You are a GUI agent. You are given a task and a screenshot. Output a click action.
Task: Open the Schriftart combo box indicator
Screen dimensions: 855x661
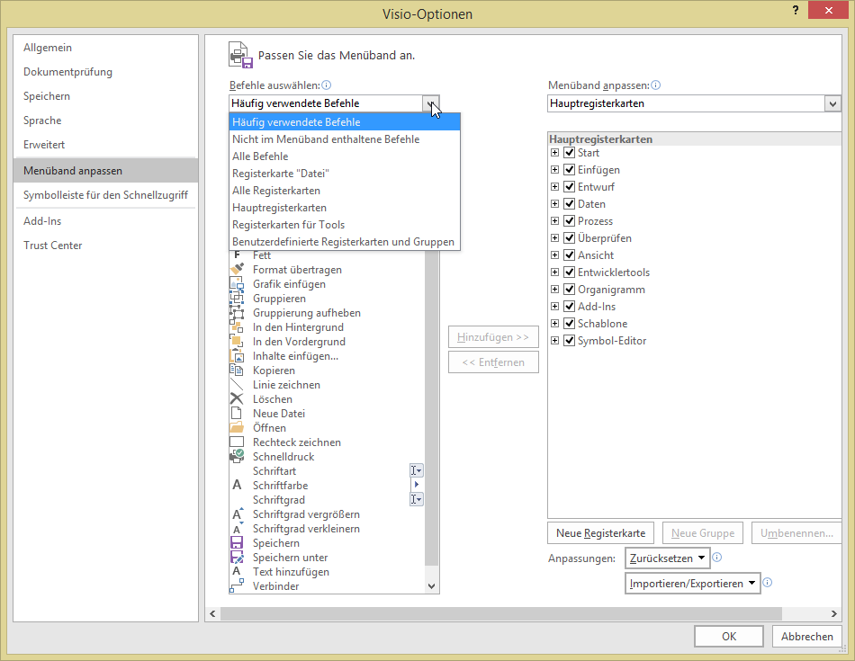(x=417, y=470)
